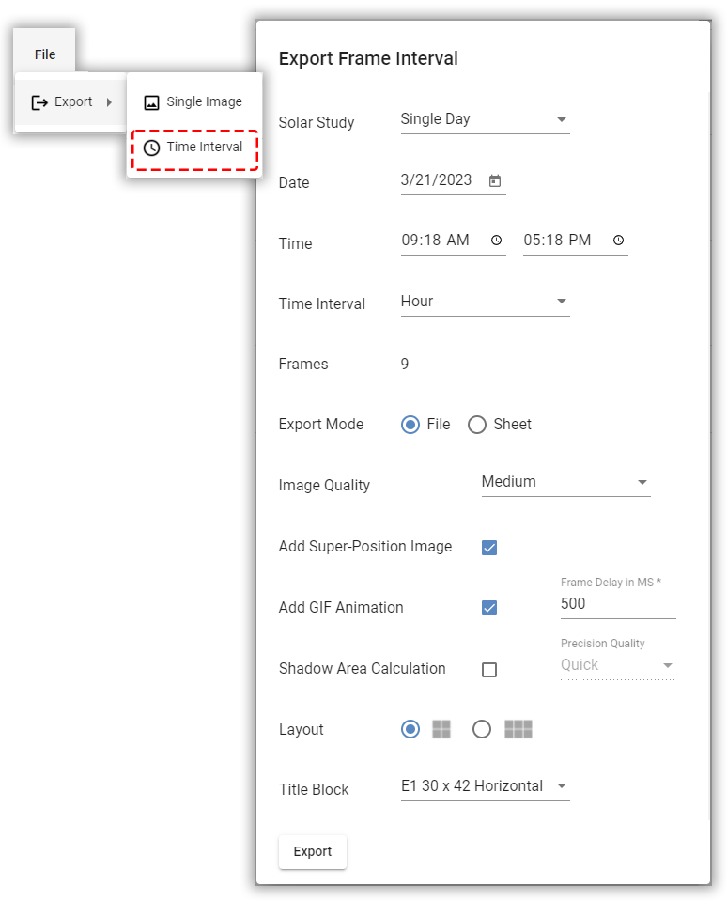Click the image icon next to Single Image

point(150,101)
